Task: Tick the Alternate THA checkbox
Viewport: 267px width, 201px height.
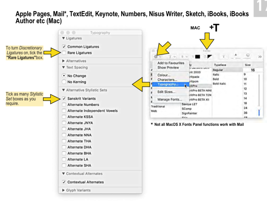Action: click(x=64, y=141)
